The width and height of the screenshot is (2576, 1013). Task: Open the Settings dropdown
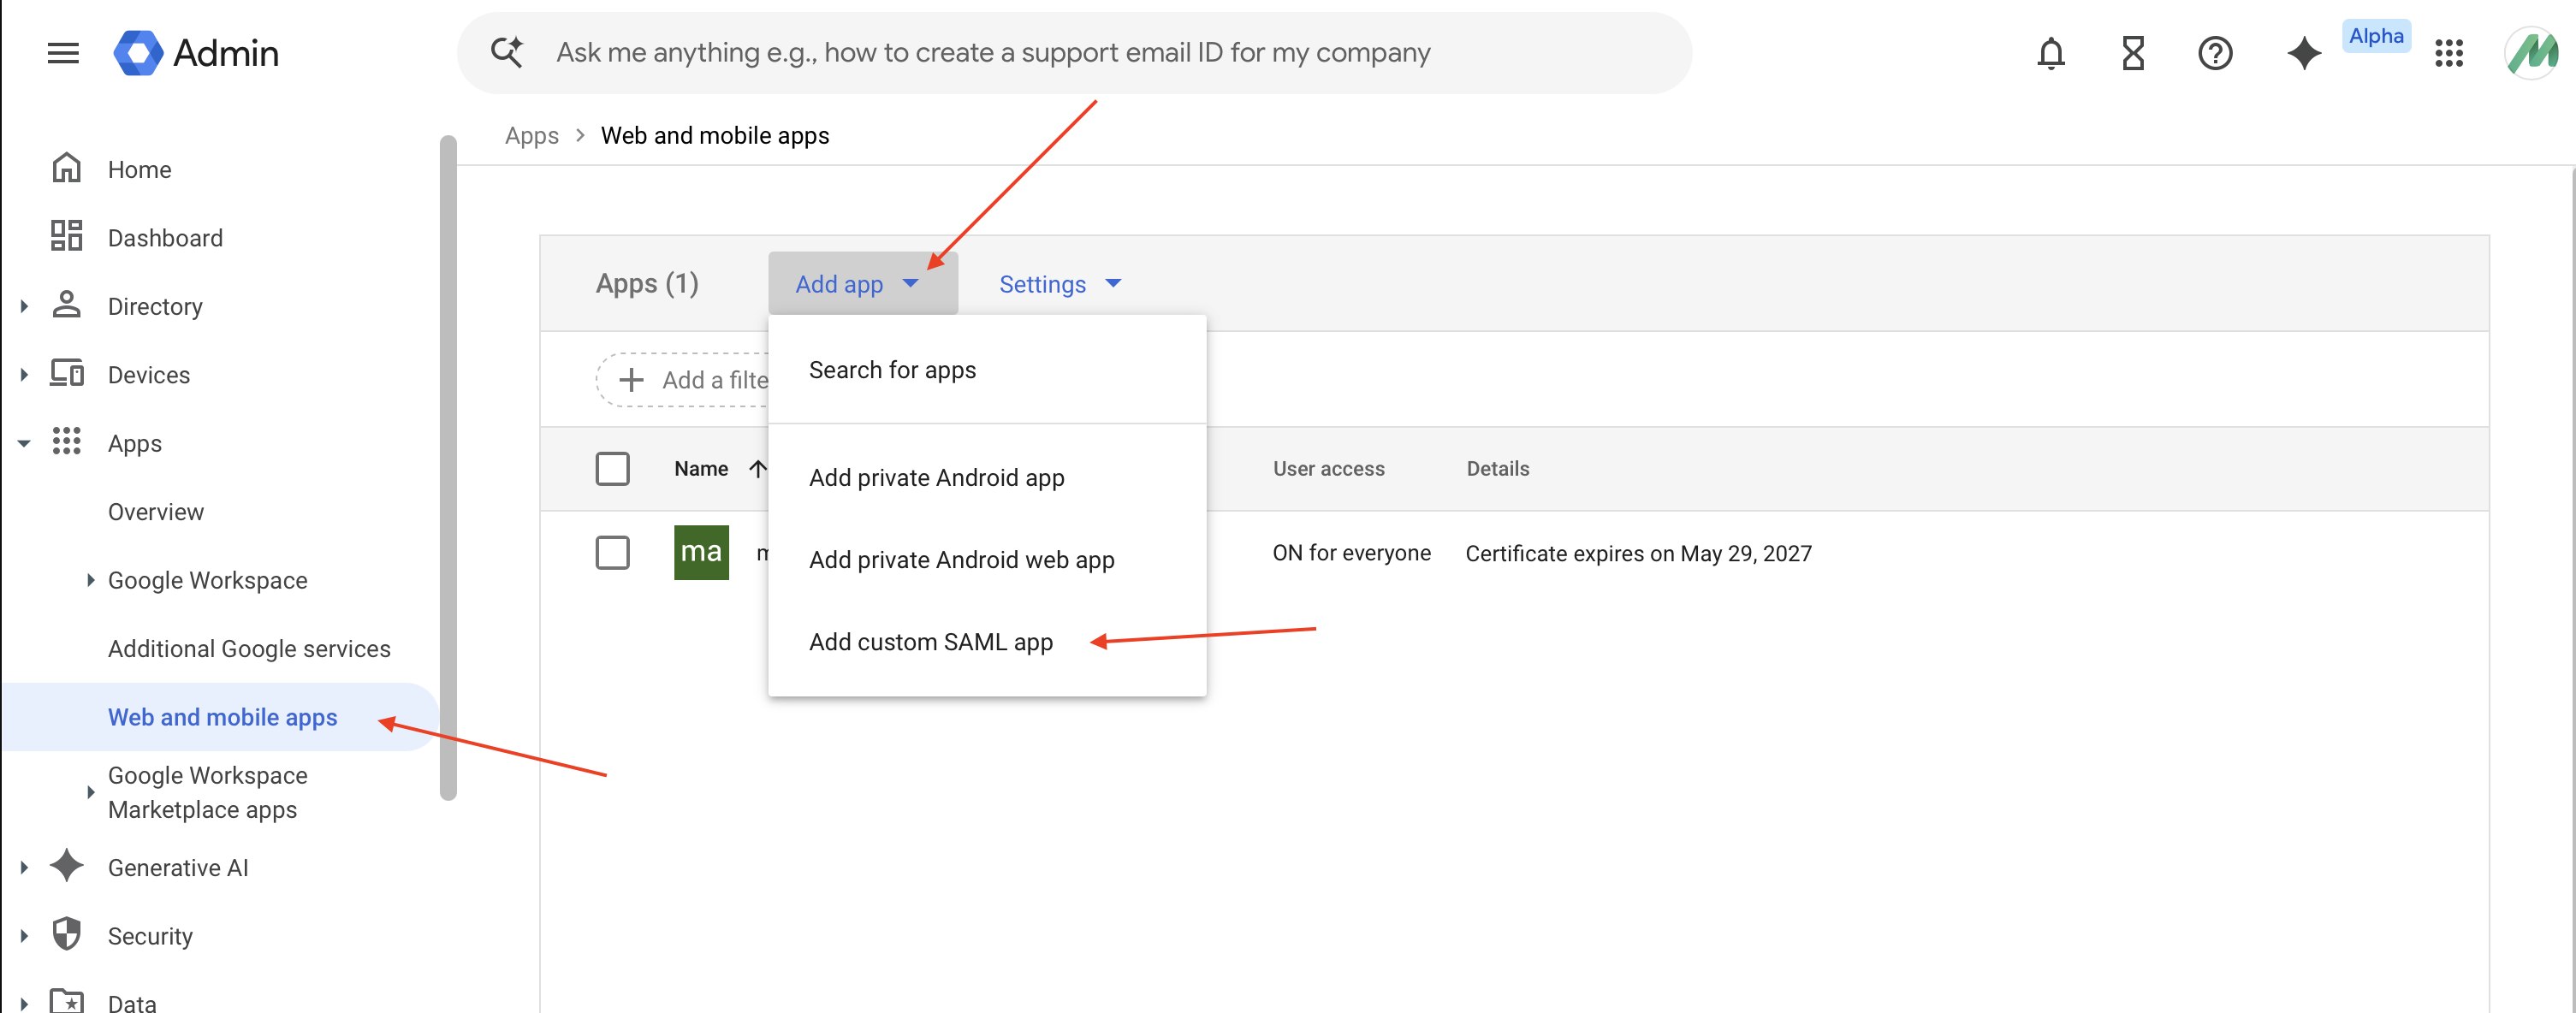tap(1059, 284)
